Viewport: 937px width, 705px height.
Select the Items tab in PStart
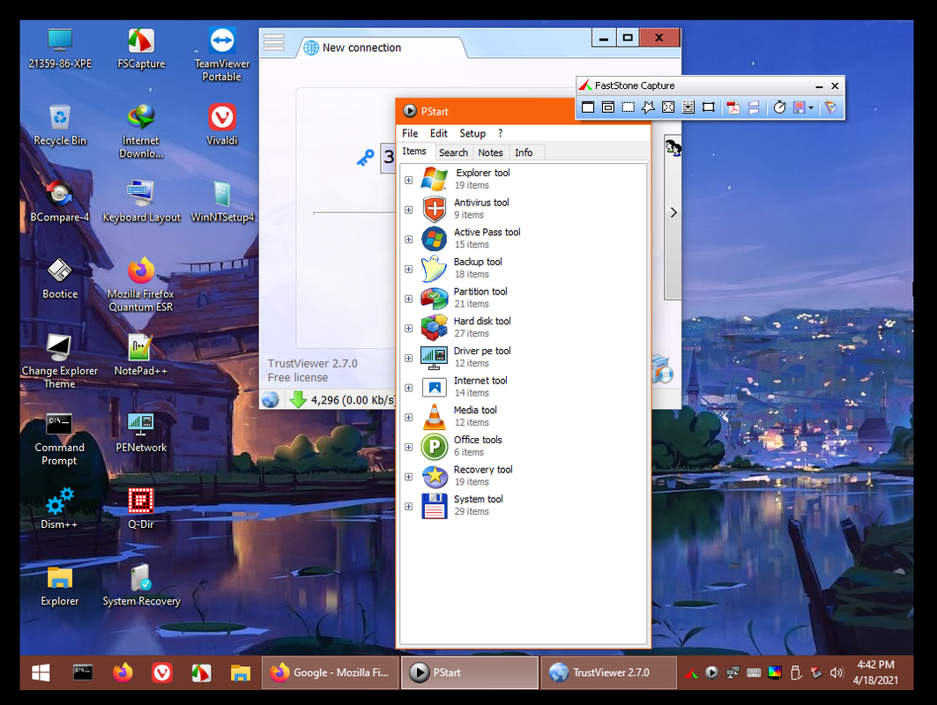click(414, 152)
